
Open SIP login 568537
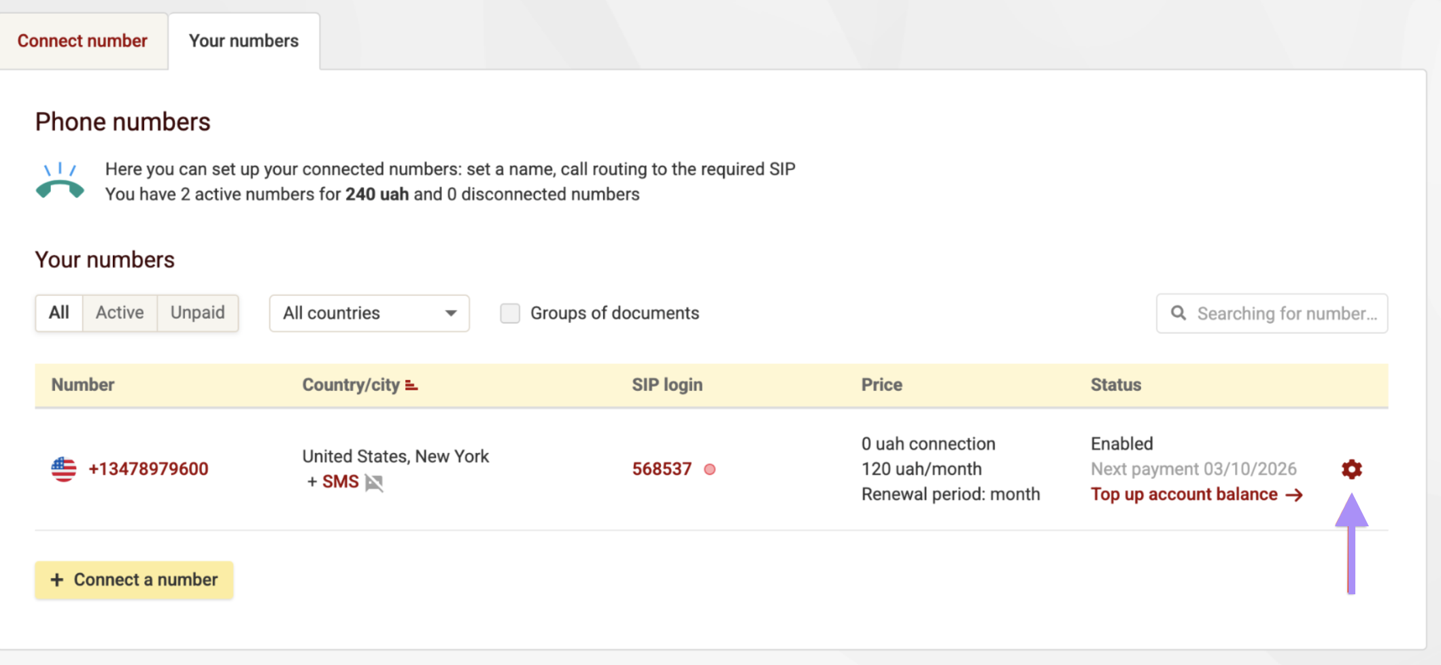(x=661, y=469)
